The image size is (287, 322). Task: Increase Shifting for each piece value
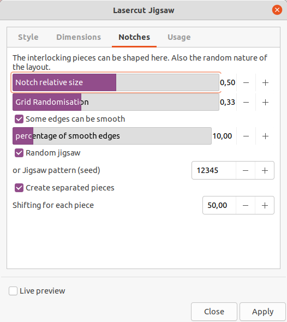pos(265,205)
